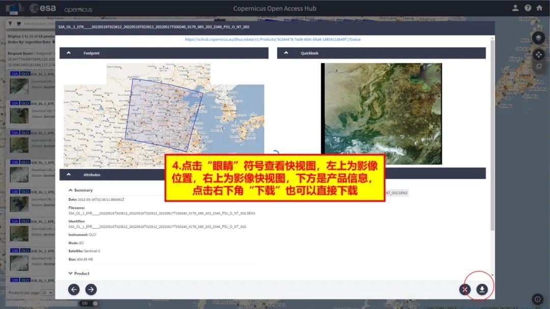Click the info icon at the bottom right corner
The image size is (550, 309).
[537, 299]
